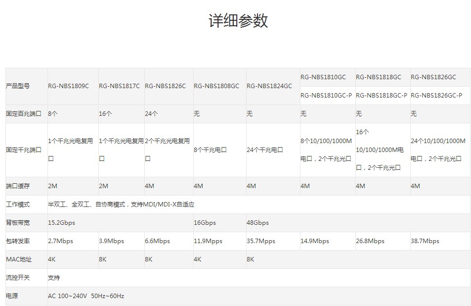Click the 详细参数 page heading
This screenshot has height=306, width=471.
(238, 21)
